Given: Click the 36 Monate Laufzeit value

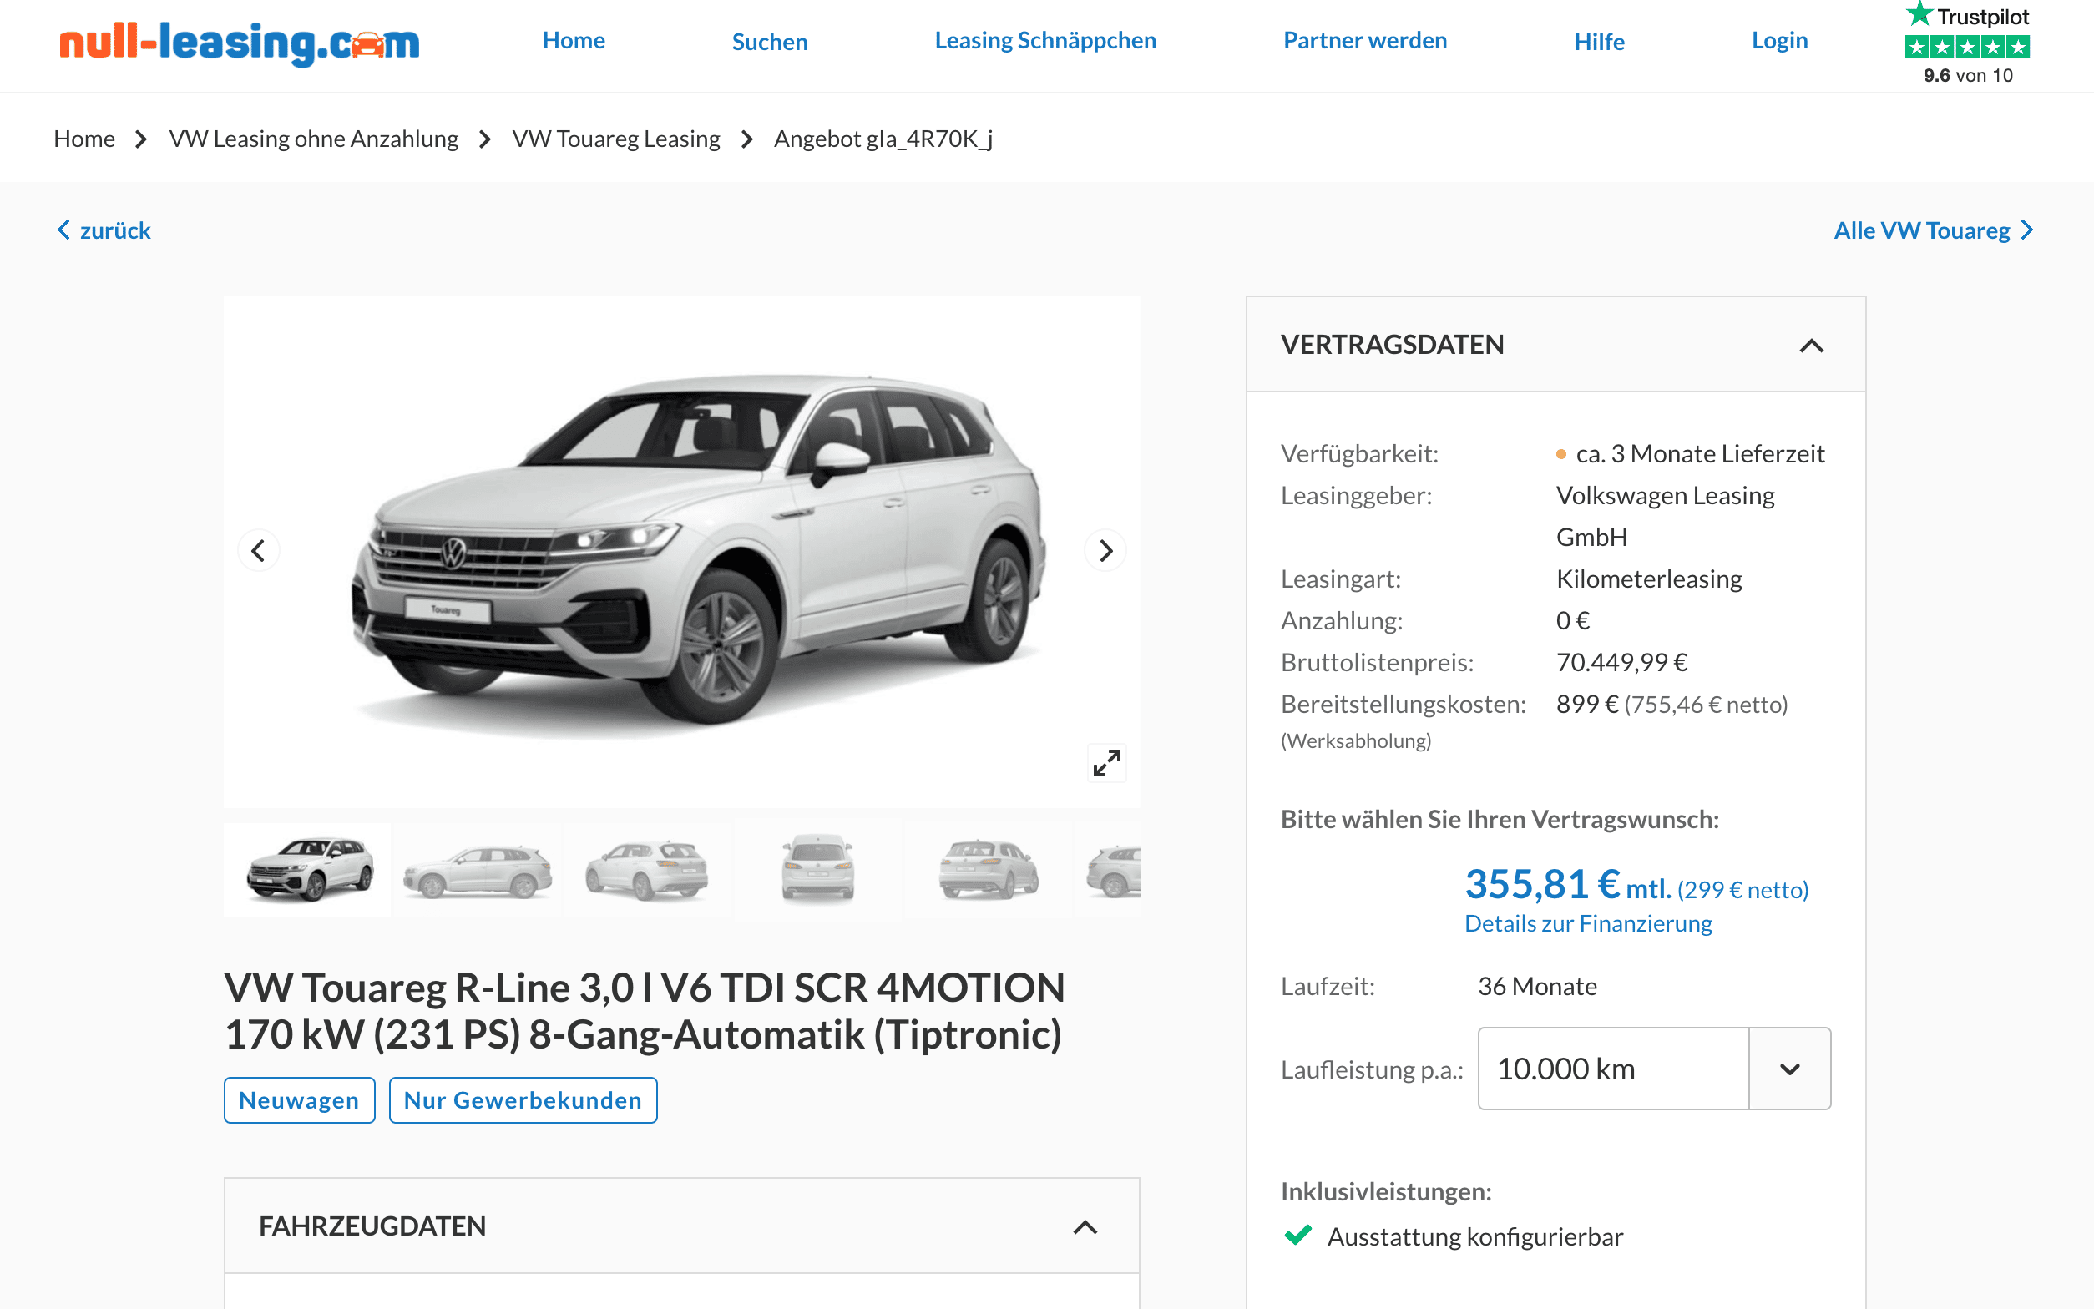Looking at the screenshot, I should click(x=1537, y=986).
